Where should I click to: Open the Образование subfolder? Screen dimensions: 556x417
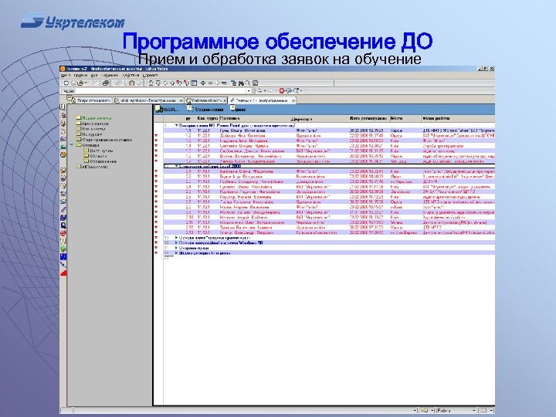coord(100,161)
